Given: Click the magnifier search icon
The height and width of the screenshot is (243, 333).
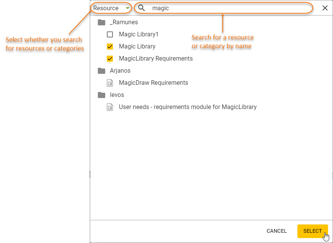Looking at the screenshot, I should pos(141,8).
